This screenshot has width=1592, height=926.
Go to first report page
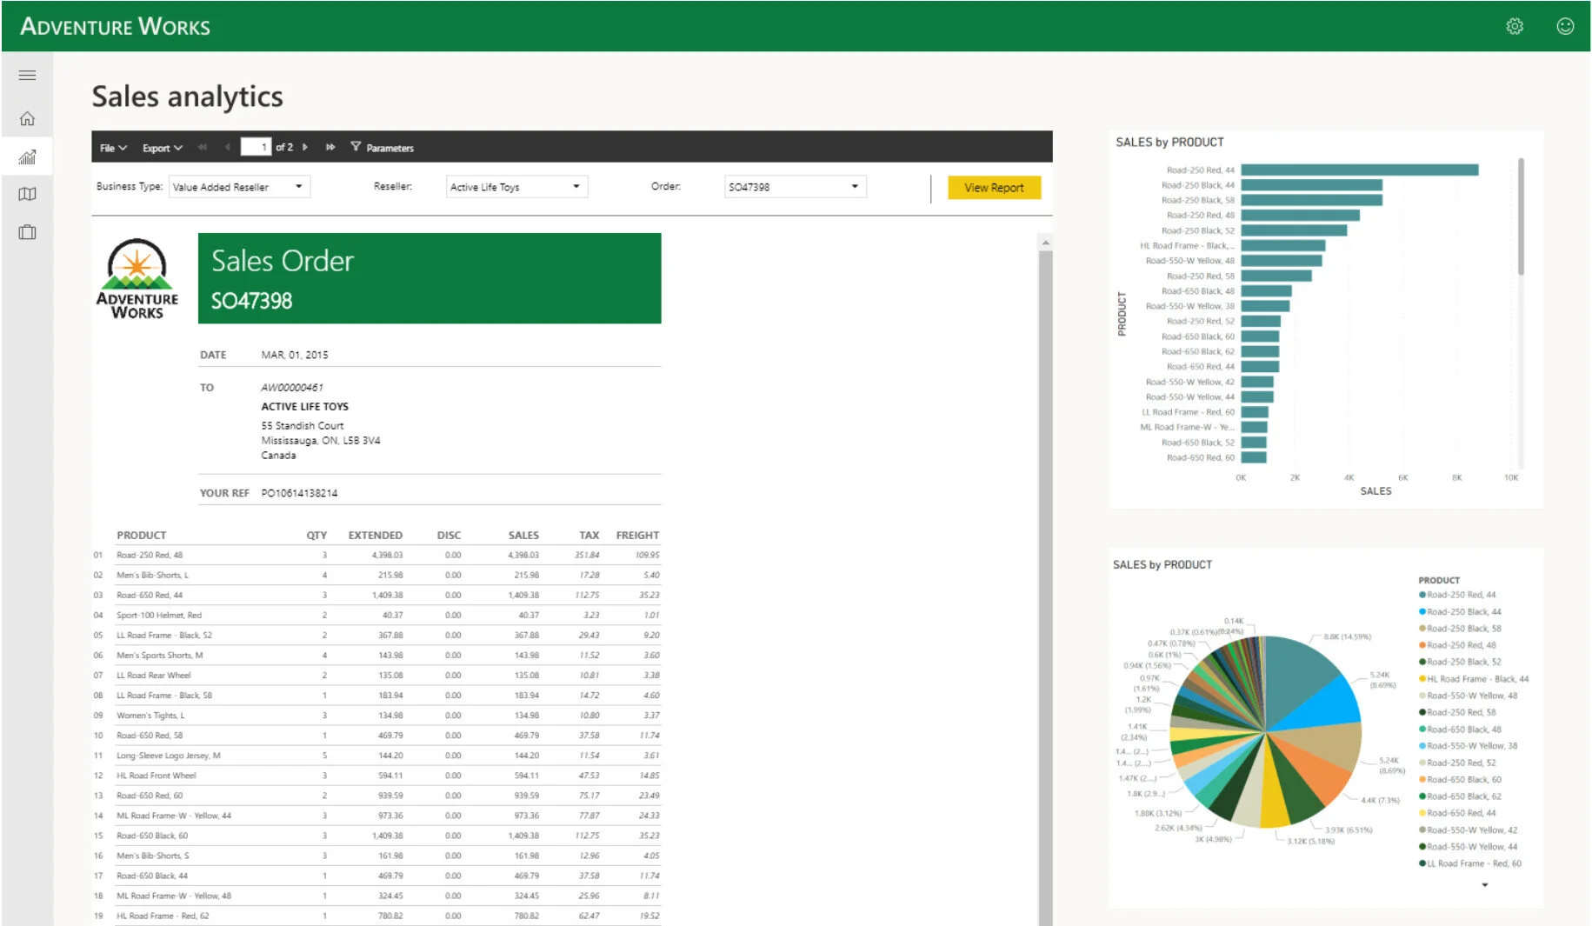click(203, 147)
